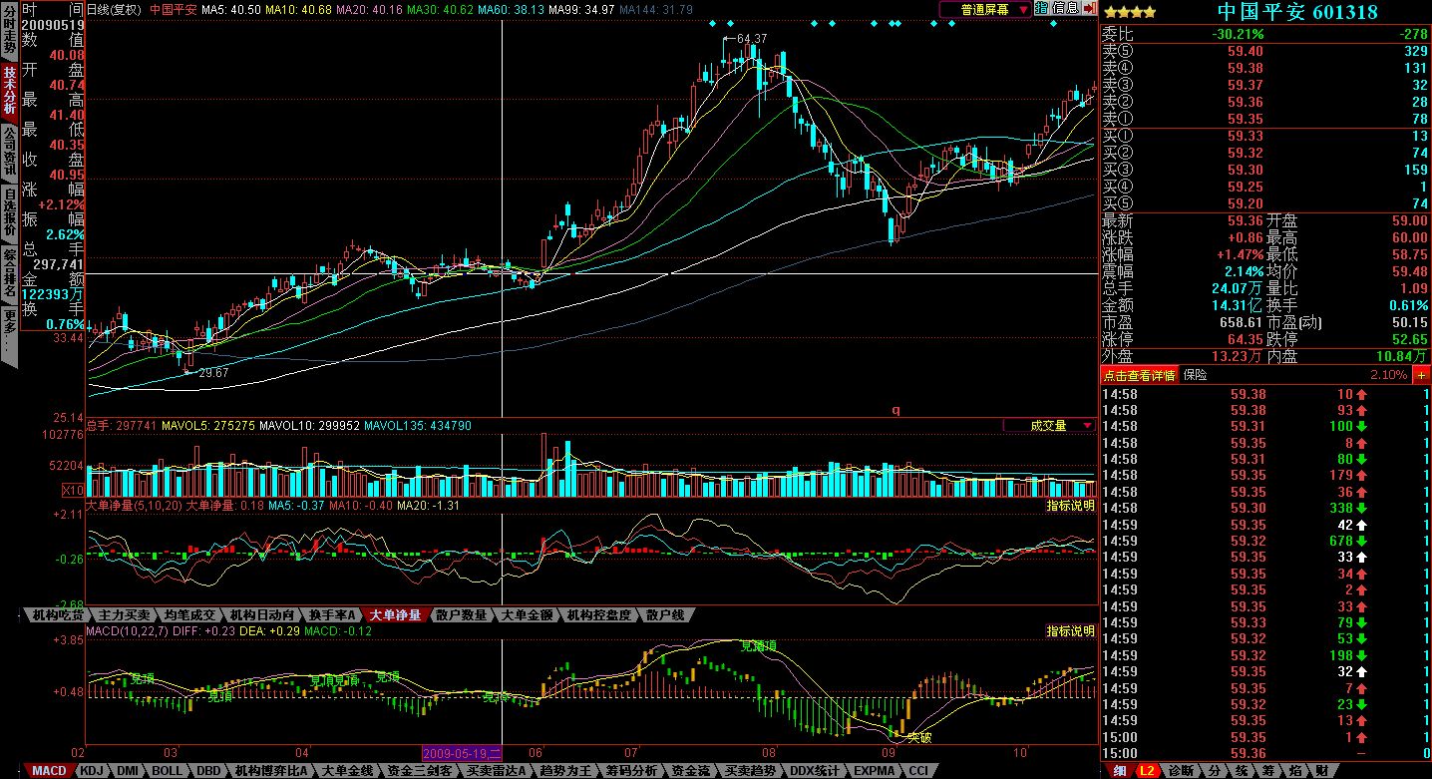Open the DDX统计 bottom tab
Viewport: 1432px width, 779px height.
[x=813, y=771]
